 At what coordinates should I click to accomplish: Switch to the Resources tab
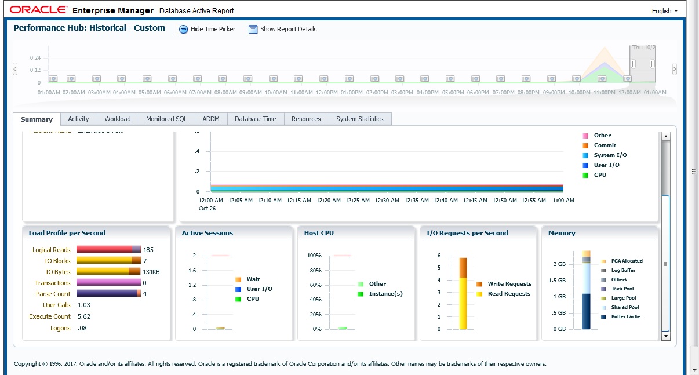tap(307, 119)
